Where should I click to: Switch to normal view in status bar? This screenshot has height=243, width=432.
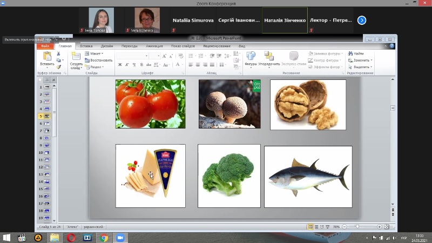click(310, 227)
